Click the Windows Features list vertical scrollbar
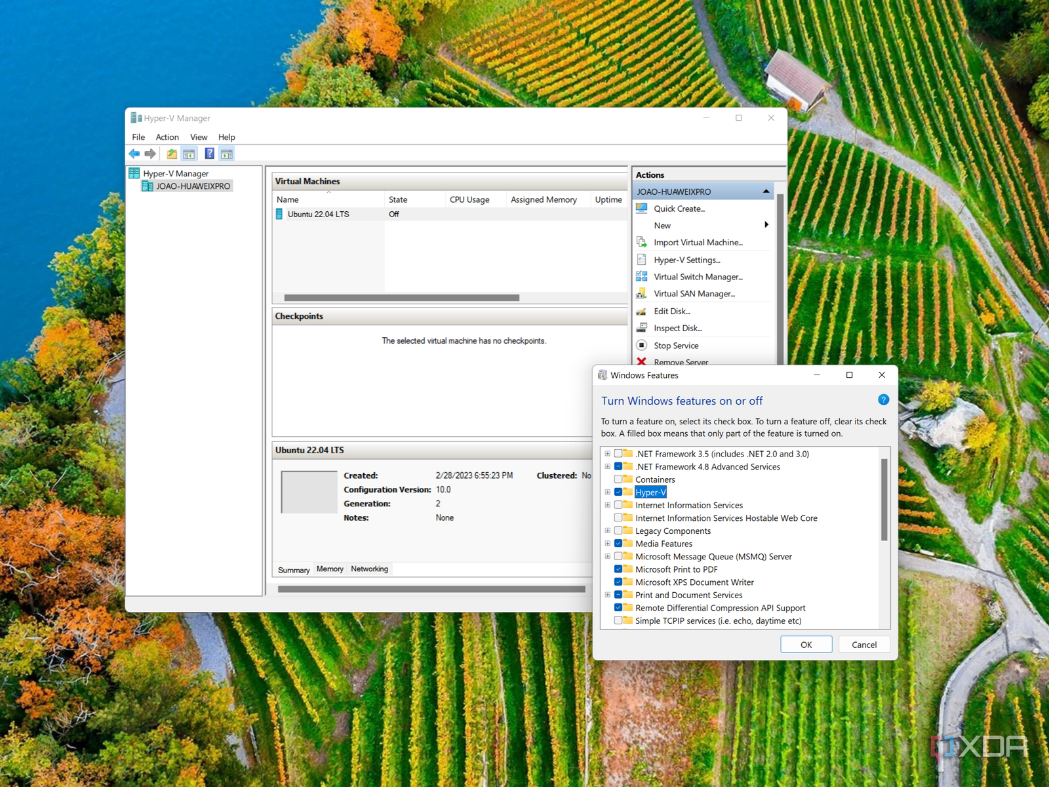Screen dimensions: 1049x787 coord(884,500)
